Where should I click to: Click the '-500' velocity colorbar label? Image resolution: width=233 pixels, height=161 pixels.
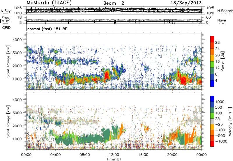click(x=220, y=136)
